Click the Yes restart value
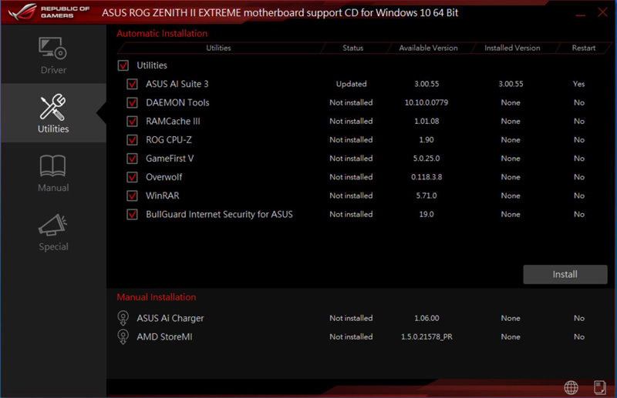 [x=579, y=84]
